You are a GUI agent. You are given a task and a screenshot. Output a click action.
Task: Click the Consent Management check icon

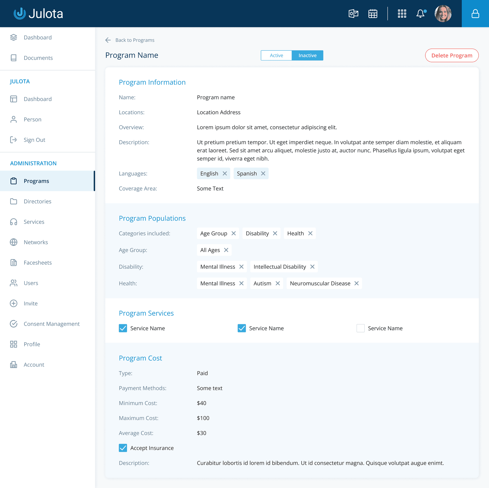coord(13,324)
